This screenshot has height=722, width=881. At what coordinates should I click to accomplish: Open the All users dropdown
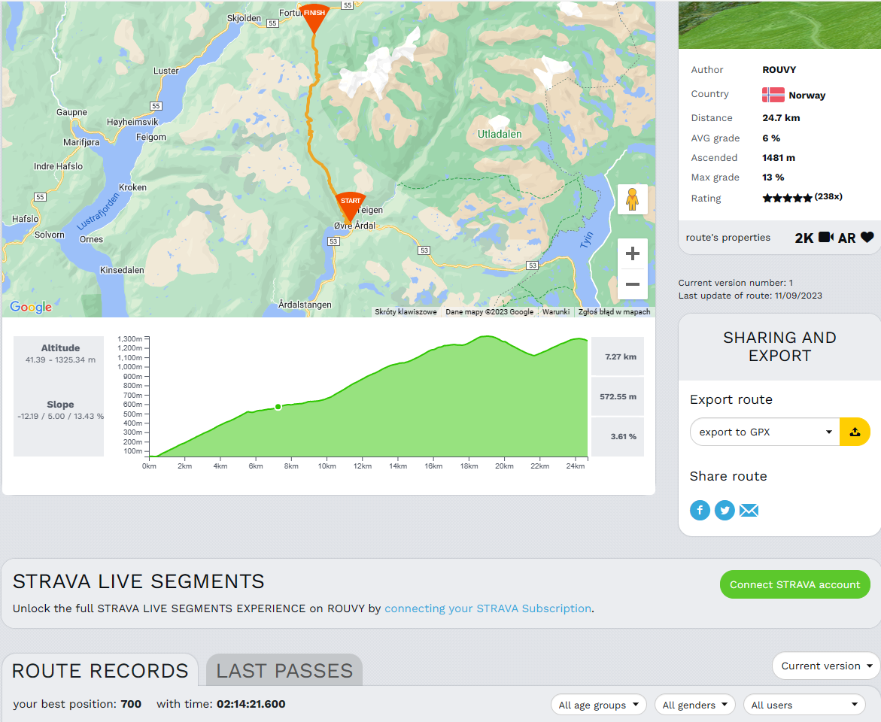[x=804, y=705]
